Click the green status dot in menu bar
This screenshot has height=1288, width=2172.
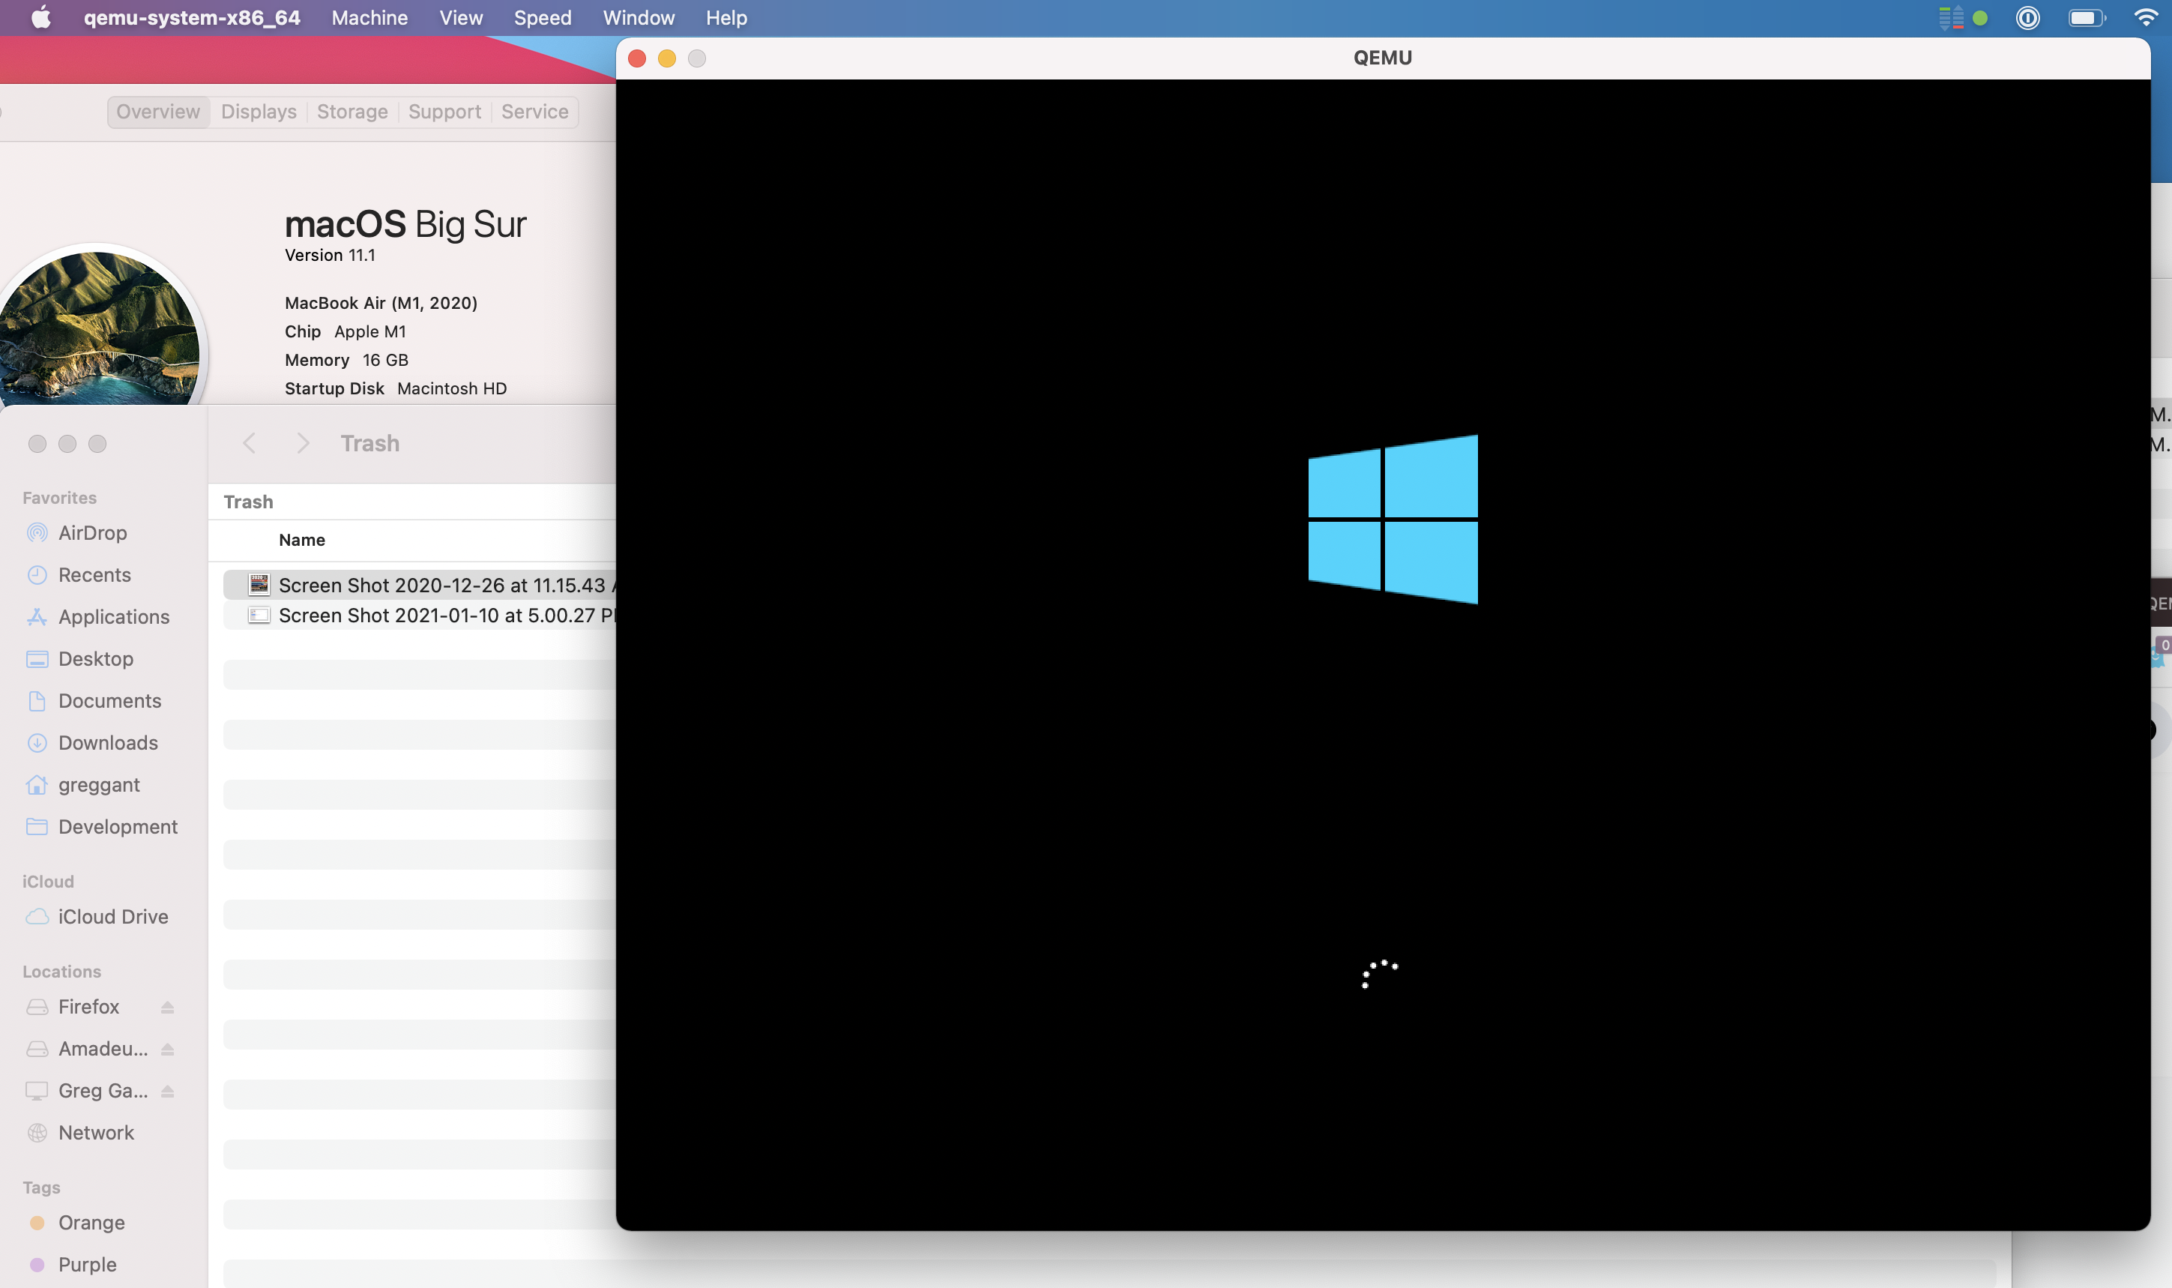click(1979, 17)
